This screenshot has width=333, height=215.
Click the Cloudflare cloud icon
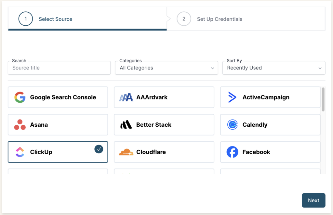click(126, 152)
